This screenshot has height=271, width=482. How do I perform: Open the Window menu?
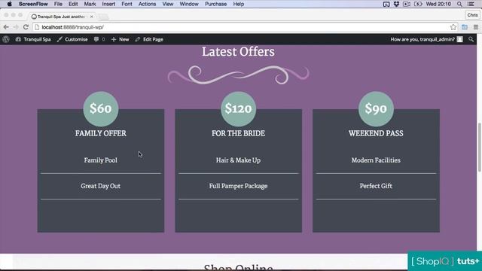click(189, 4)
